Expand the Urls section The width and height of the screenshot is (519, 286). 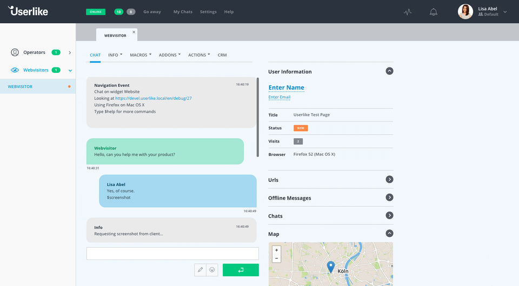[x=389, y=180]
